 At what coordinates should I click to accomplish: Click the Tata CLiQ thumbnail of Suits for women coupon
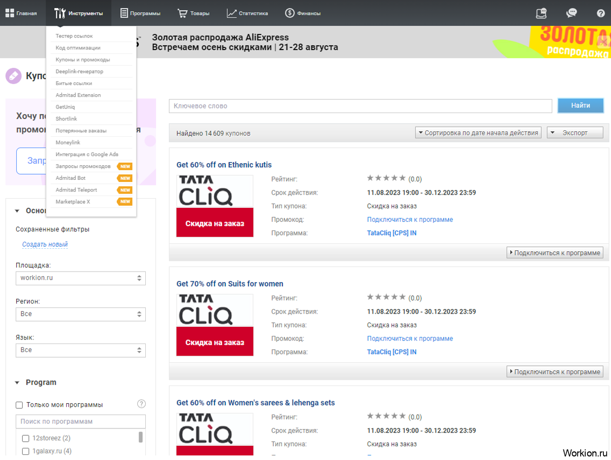click(215, 325)
